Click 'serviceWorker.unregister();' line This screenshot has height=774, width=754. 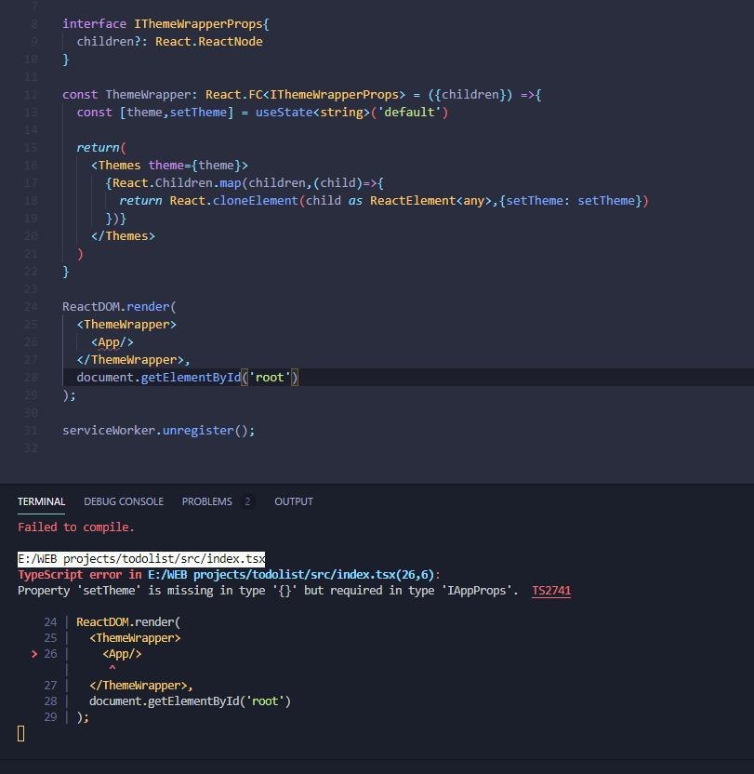tap(158, 431)
